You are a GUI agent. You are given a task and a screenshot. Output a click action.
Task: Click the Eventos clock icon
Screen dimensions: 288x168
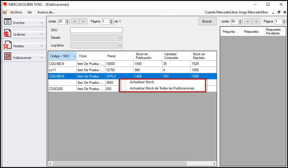7,22
